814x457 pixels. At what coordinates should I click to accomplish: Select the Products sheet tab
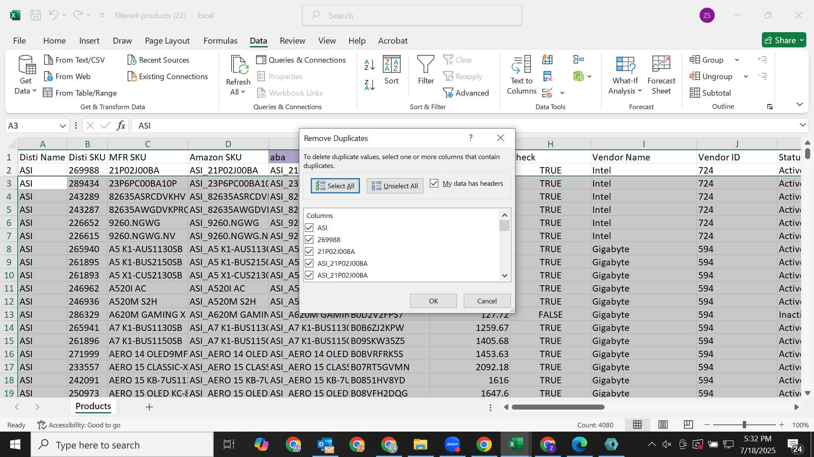[93, 406]
